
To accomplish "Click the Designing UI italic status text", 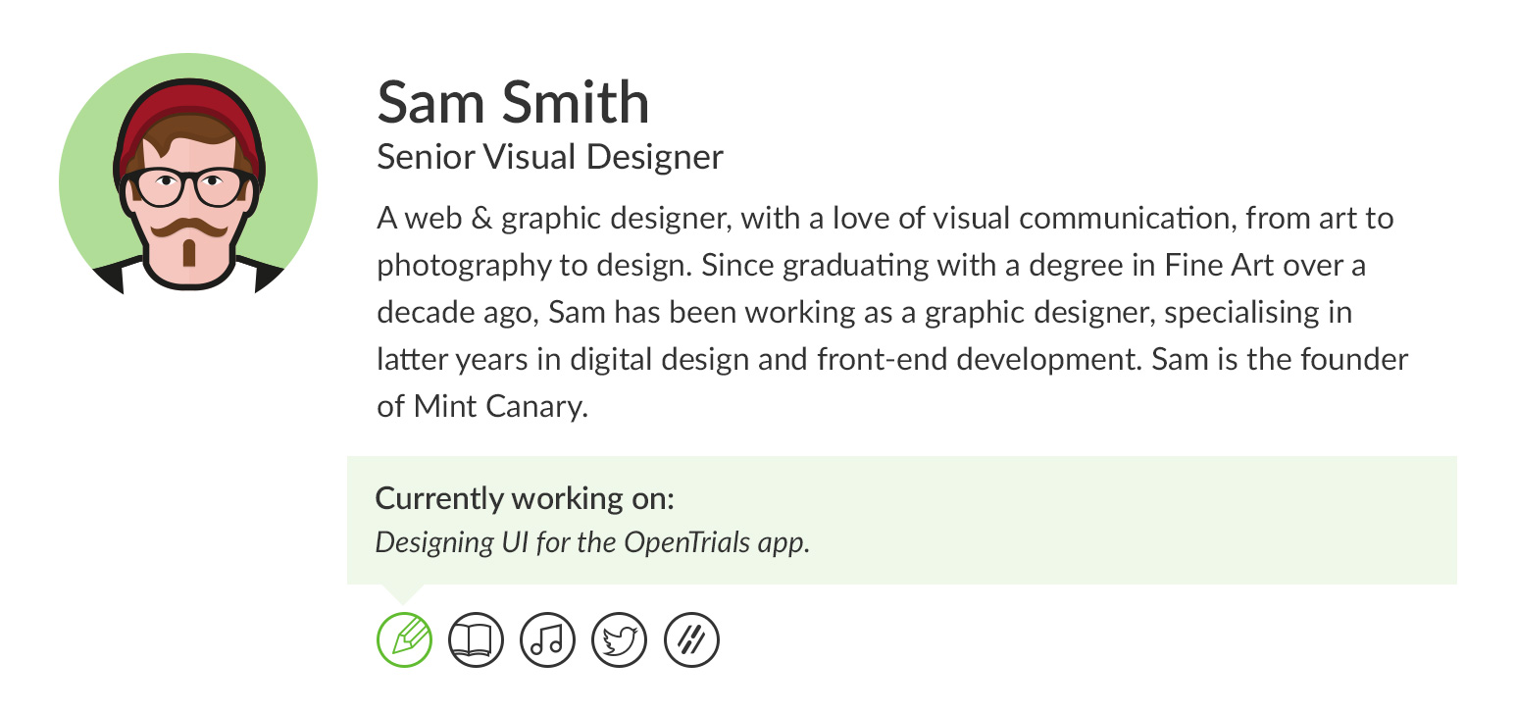I will [x=593, y=542].
